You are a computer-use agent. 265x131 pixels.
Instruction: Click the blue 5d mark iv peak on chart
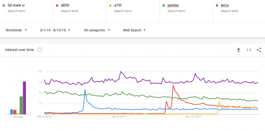click(85, 90)
